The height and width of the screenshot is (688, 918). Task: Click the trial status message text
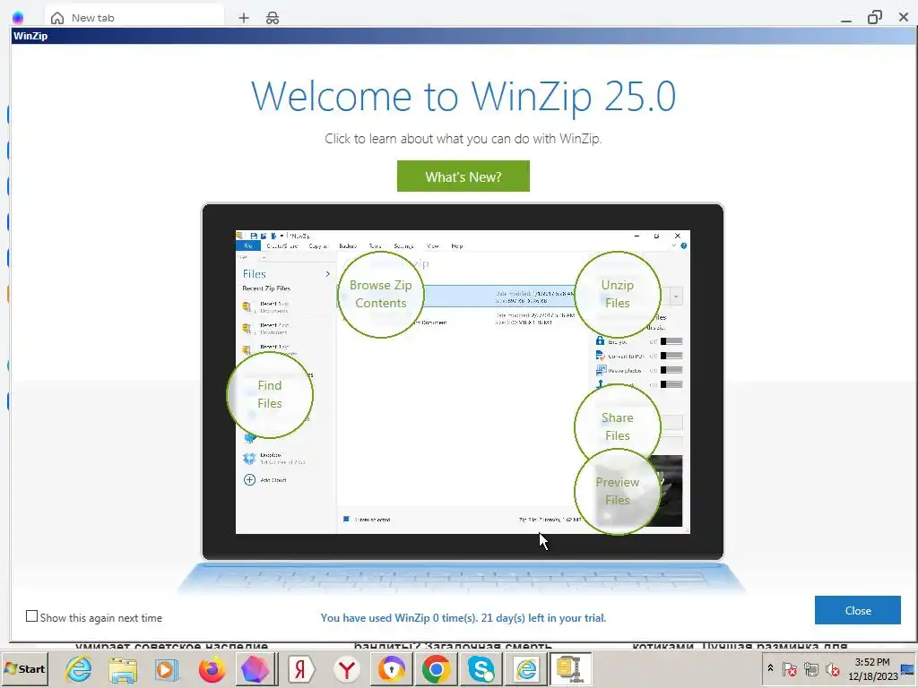463,618
